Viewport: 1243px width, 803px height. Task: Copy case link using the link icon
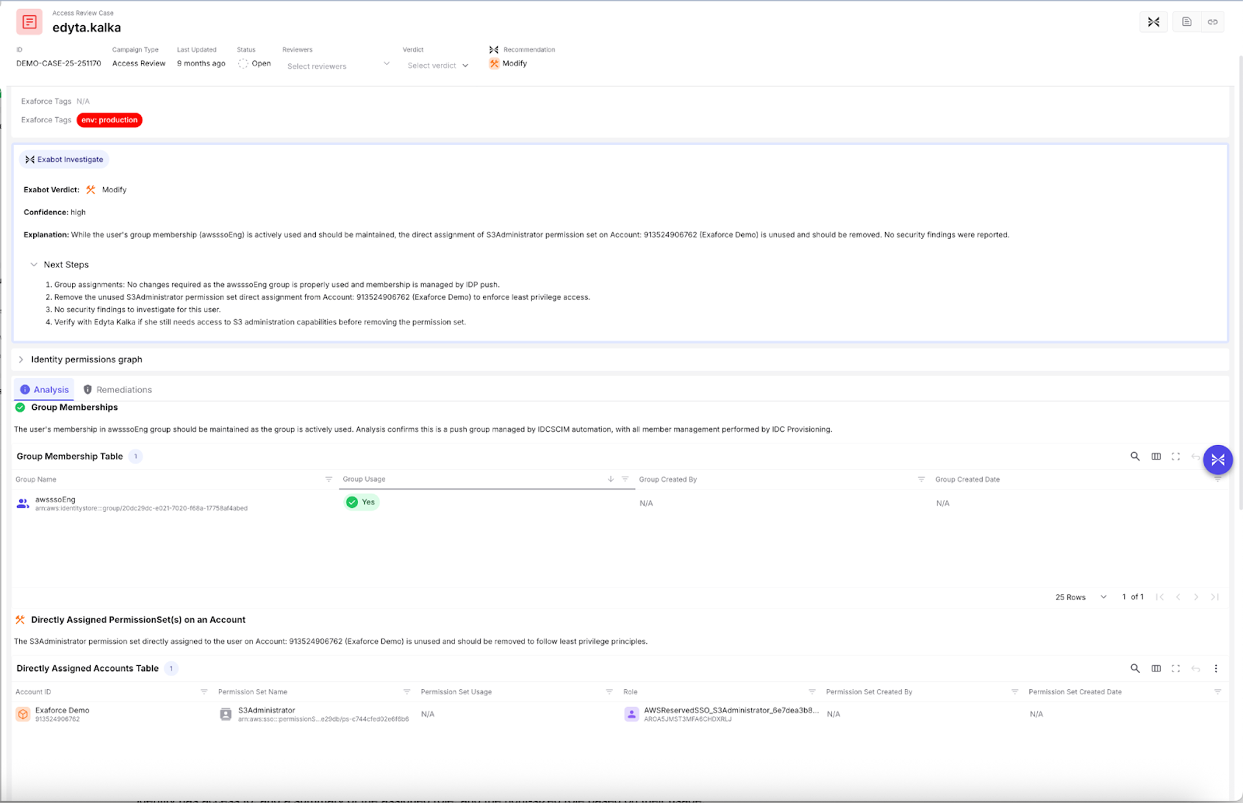[x=1212, y=22]
